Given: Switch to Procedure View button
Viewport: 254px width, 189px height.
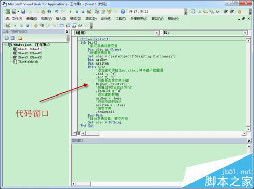Looking at the screenshot, I should (x=74, y=133).
